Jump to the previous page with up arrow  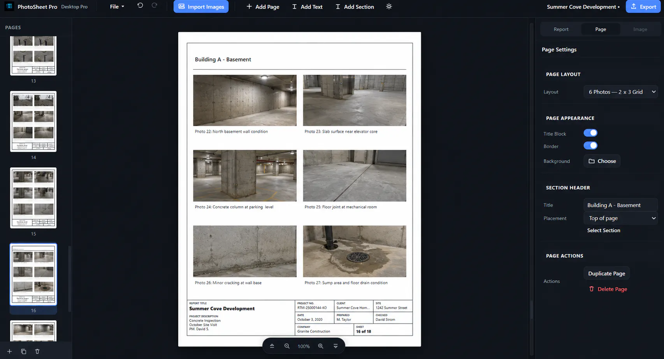[272, 346]
